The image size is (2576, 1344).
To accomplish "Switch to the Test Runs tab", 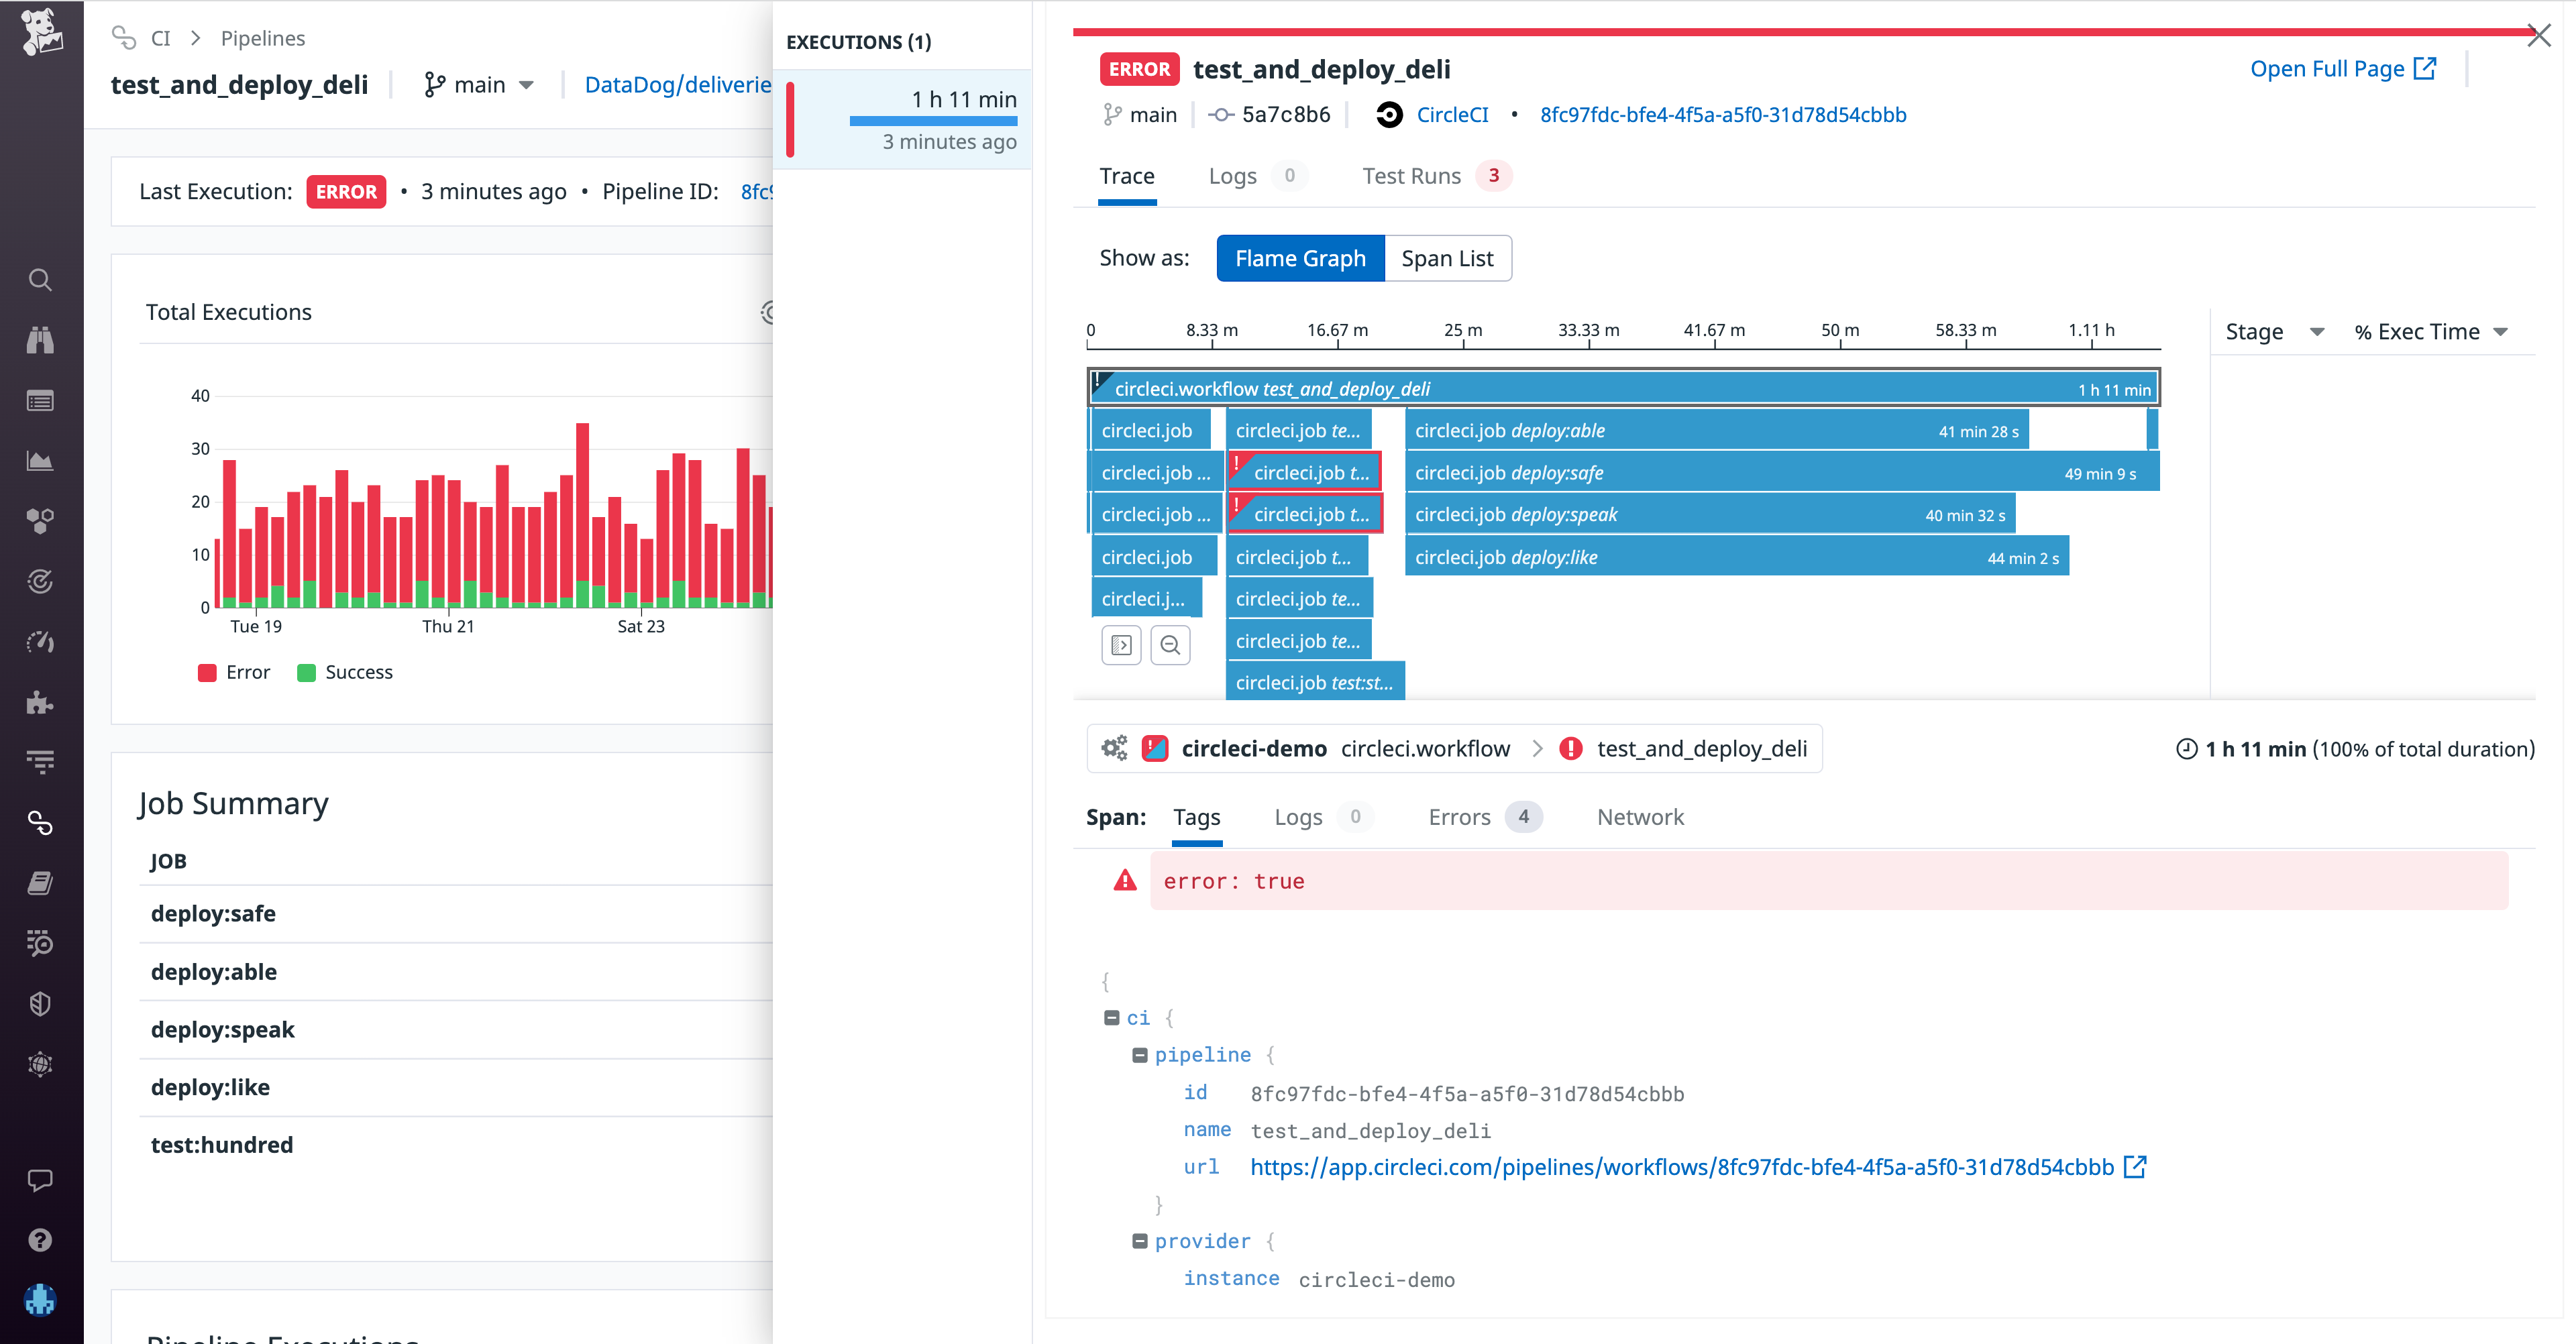I will coord(1411,176).
